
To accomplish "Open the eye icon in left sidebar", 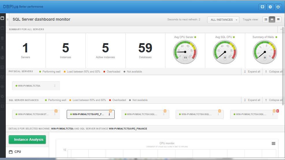I will 2,87.
